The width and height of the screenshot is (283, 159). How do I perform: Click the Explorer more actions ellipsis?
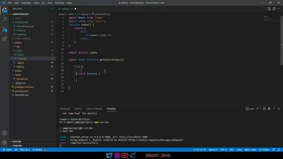pyautogui.click(x=52, y=9)
